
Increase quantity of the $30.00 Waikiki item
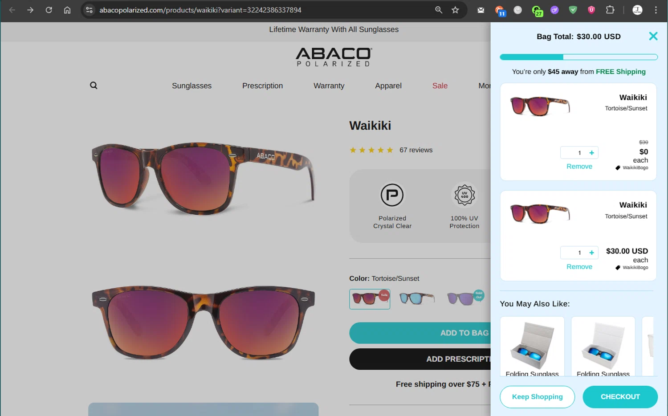[592, 253]
